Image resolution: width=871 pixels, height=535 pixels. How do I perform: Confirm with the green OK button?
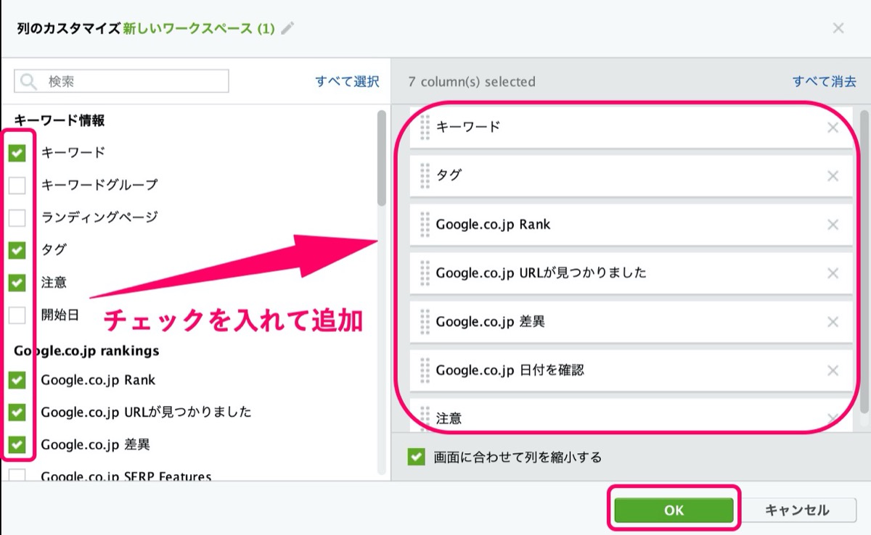pyautogui.click(x=674, y=510)
